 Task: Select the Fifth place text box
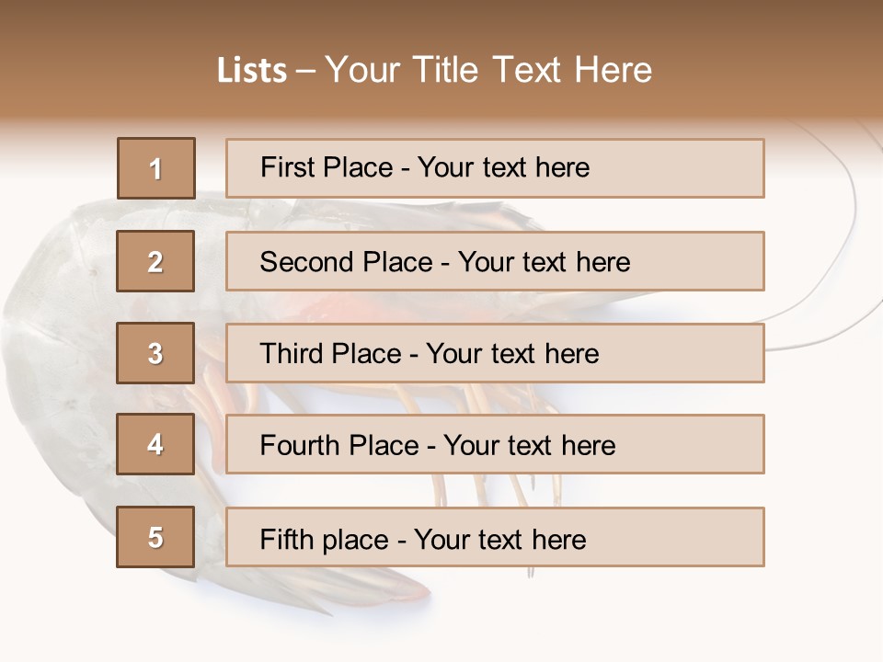(495, 537)
